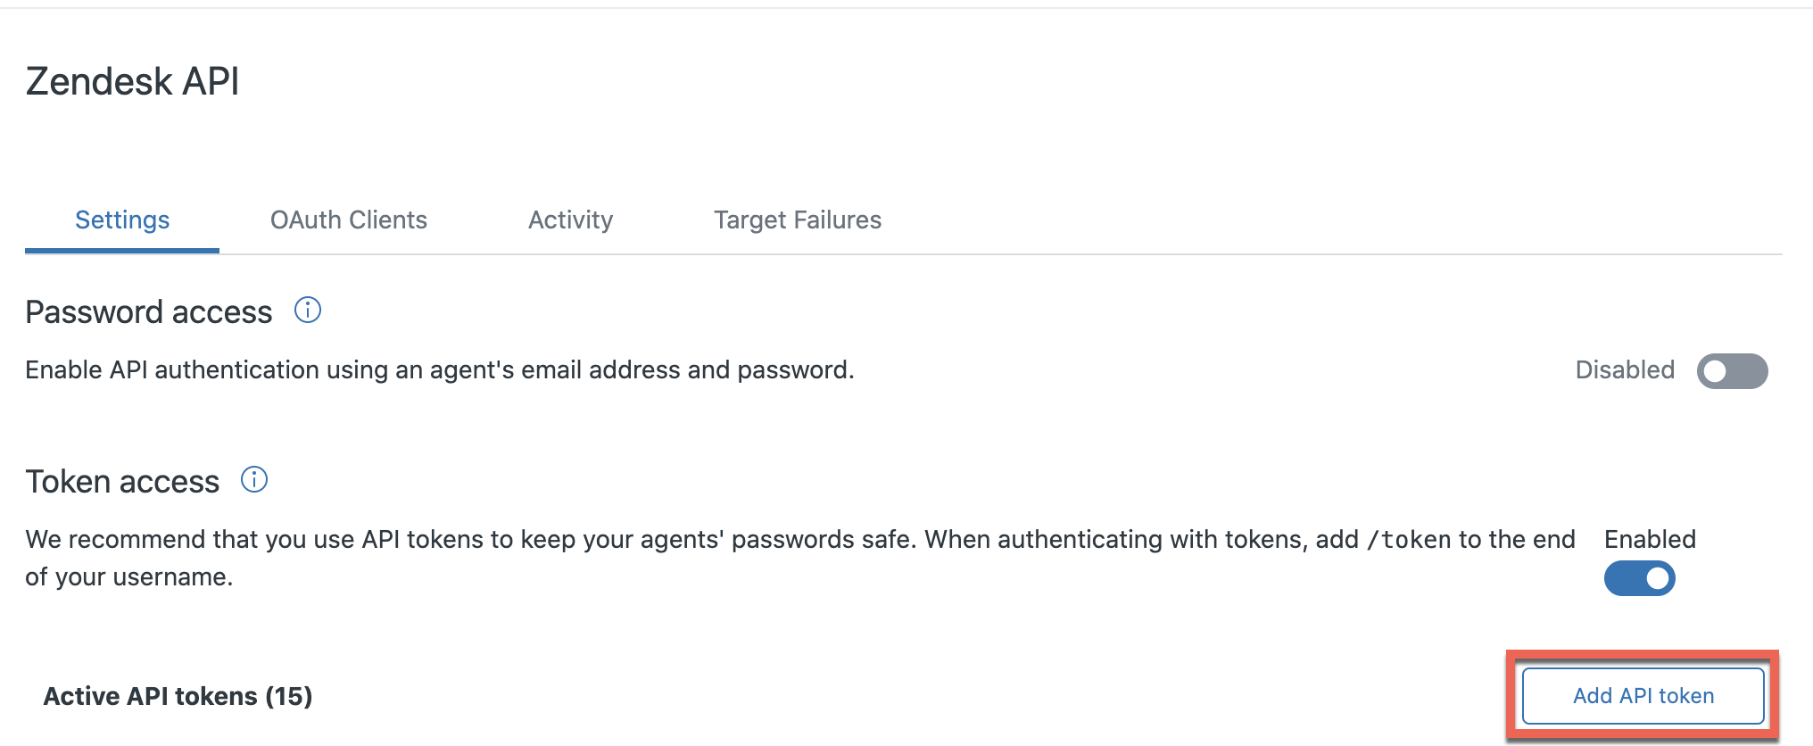The width and height of the screenshot is (1813, 746).
Task: Click the Enabled status label
Action: 1650,539
